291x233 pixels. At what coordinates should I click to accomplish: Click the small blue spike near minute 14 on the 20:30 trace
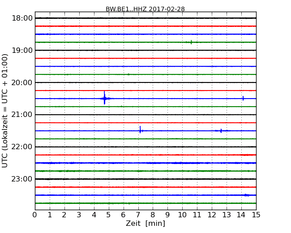(x=243, y=98)
